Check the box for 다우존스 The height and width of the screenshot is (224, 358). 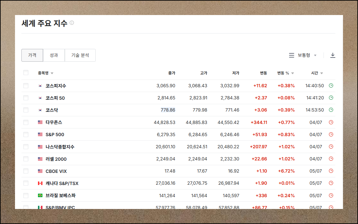tap(26, 122)
